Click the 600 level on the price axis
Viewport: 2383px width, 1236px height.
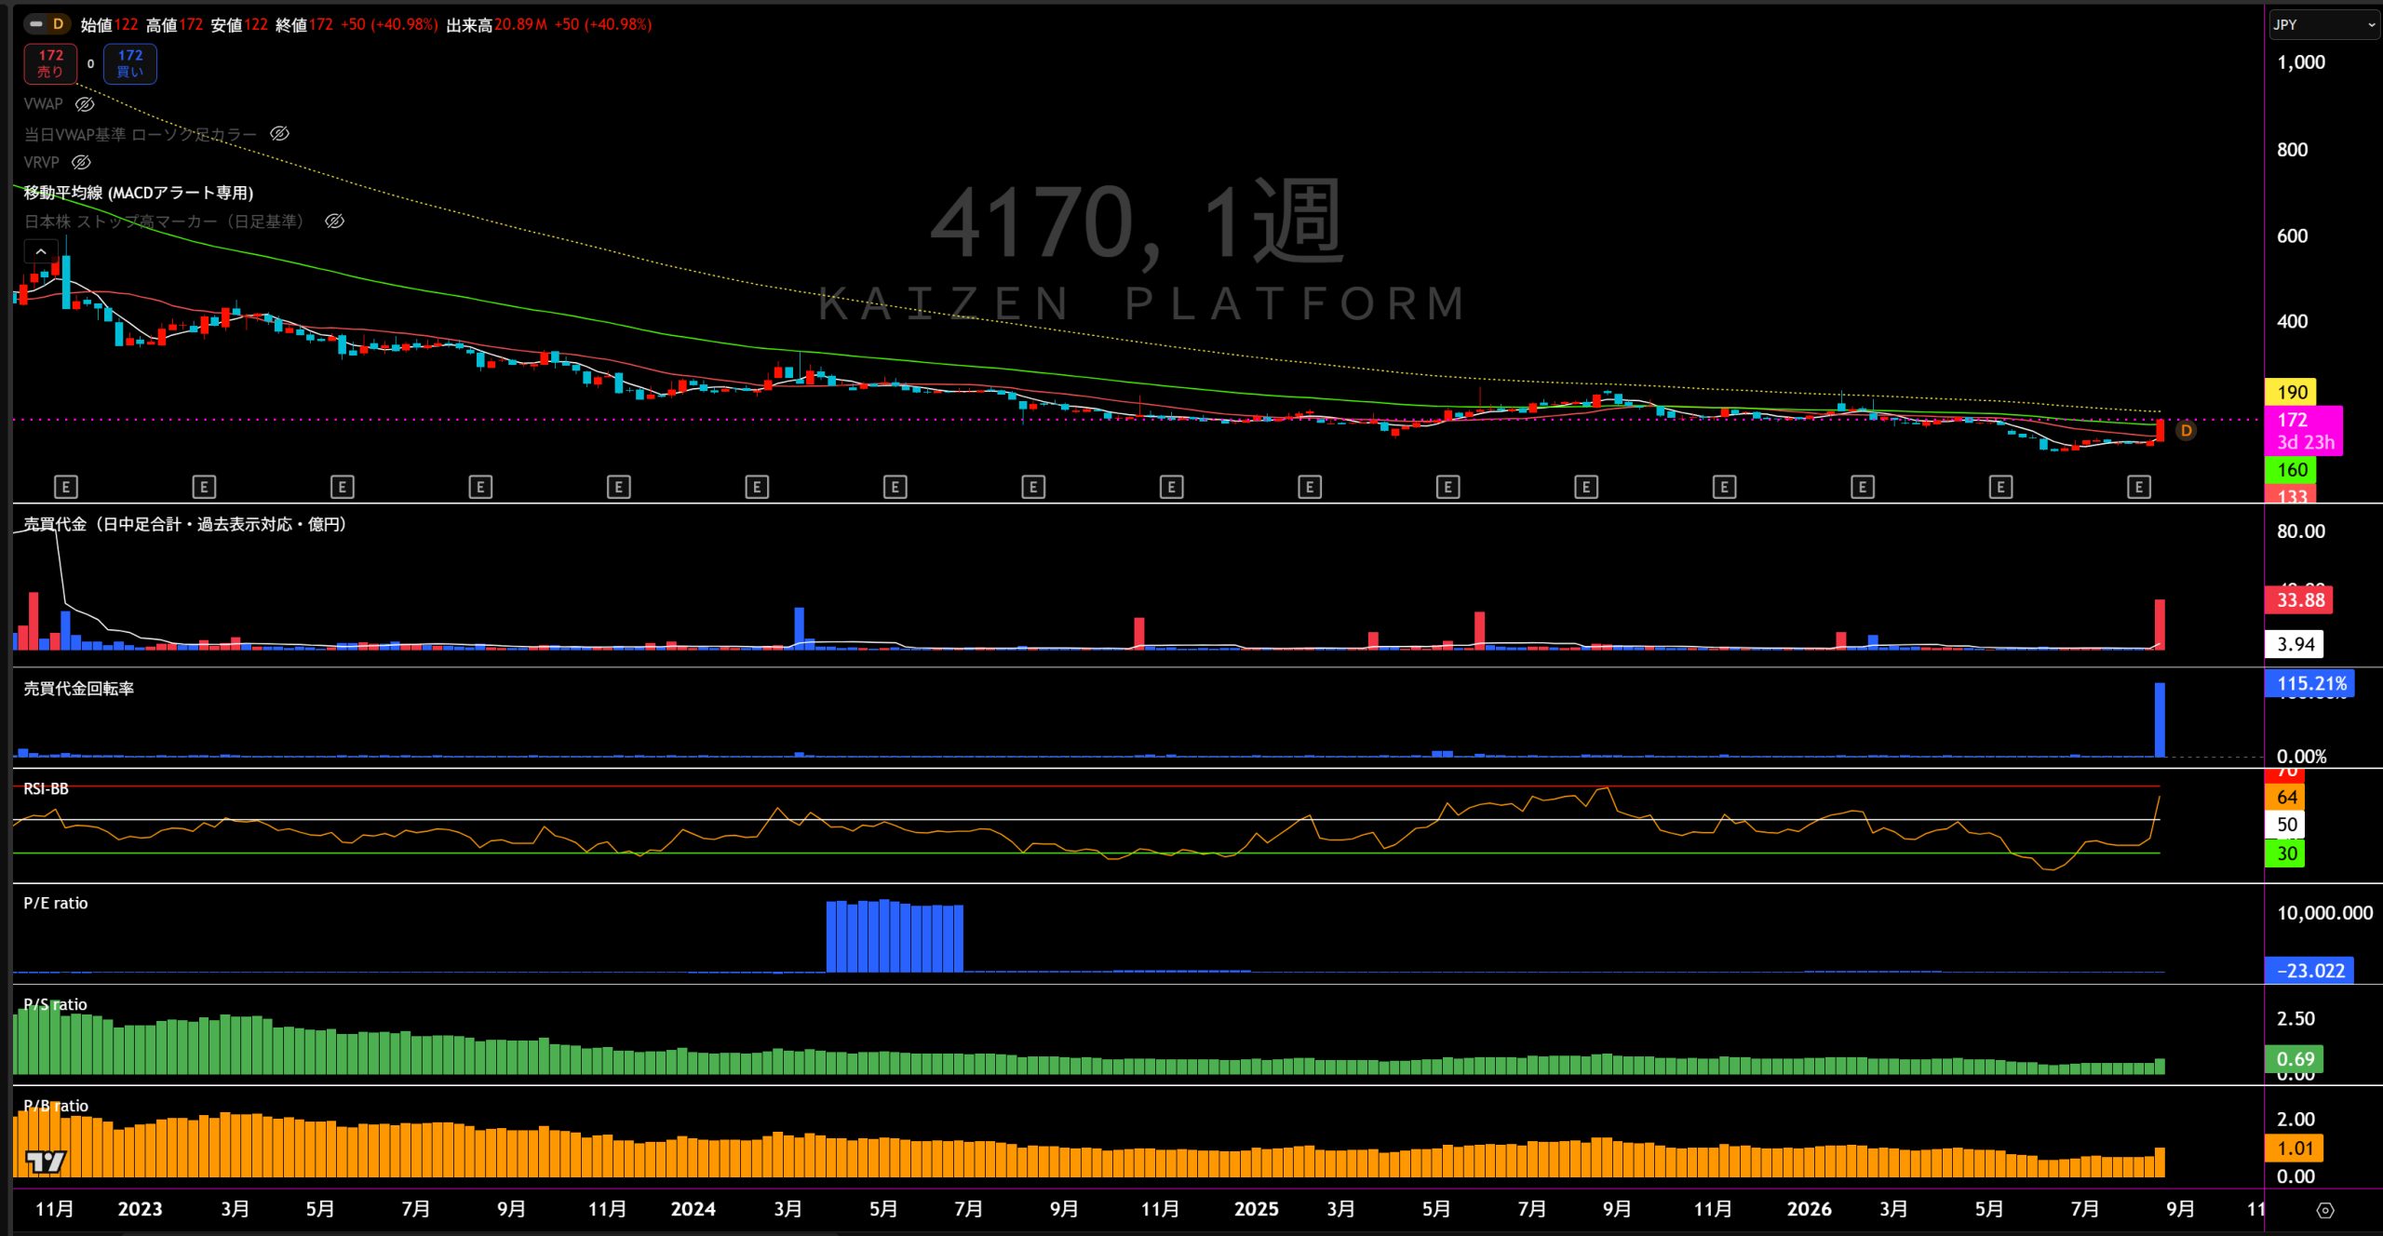[2292, 236]
